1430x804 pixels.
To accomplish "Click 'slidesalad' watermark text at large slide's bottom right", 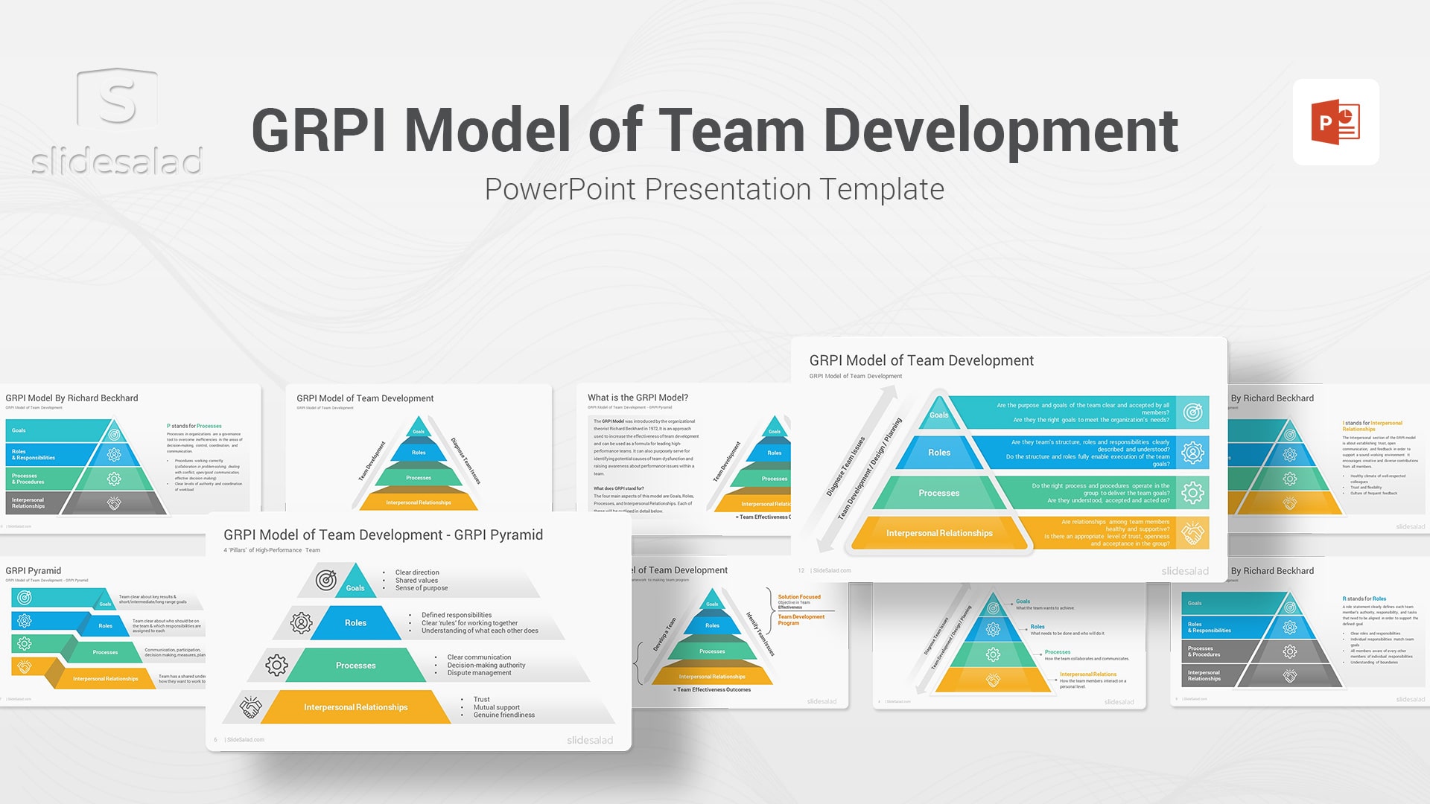I will (x=1185, y=571).
